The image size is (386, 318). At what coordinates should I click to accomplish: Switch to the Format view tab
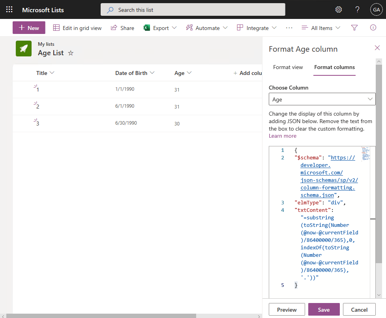[288, 67]
